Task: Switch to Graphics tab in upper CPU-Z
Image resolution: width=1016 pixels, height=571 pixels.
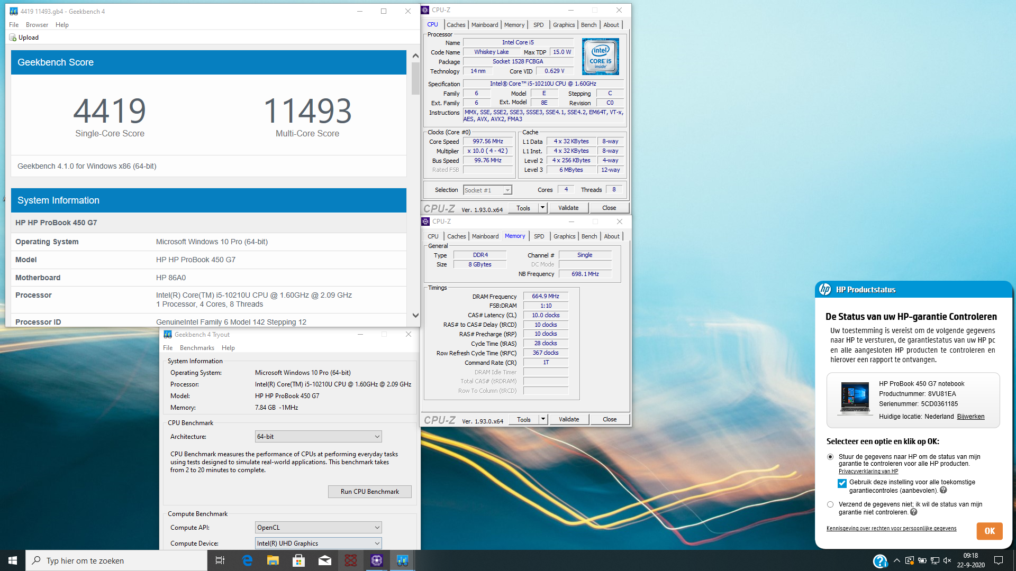Action: click(564, 25)
